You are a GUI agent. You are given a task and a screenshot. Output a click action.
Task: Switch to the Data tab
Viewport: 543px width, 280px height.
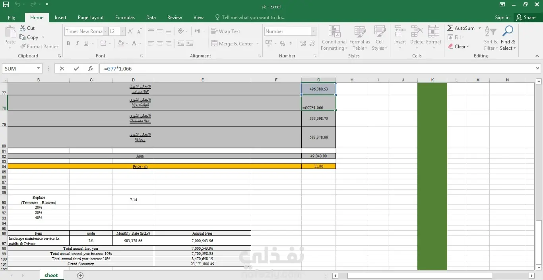click(151, 17)
